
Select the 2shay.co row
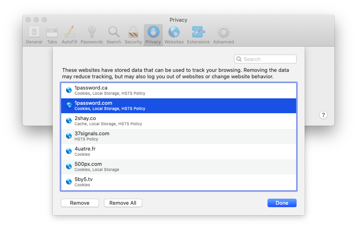point(179,121)
